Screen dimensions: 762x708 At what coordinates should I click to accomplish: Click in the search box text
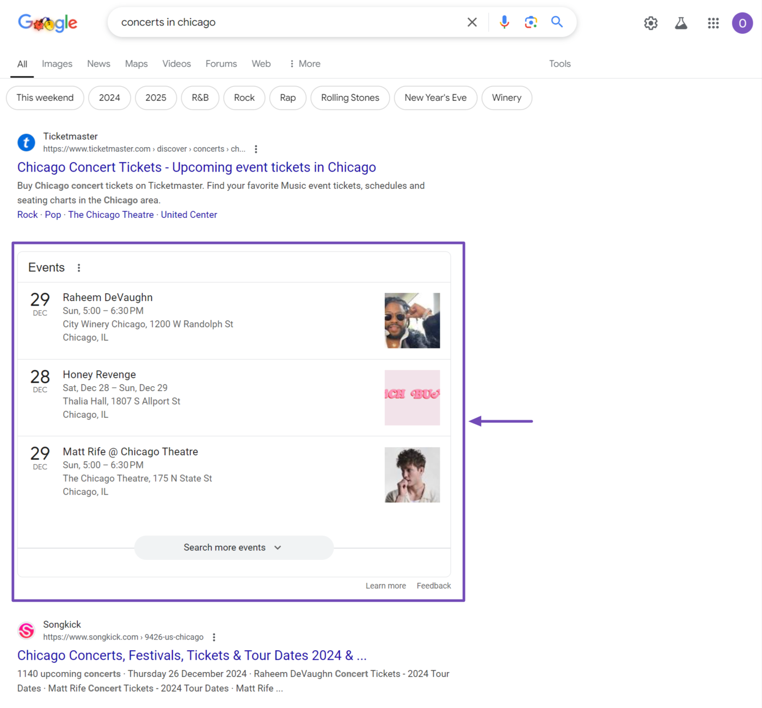coord(168,22)
